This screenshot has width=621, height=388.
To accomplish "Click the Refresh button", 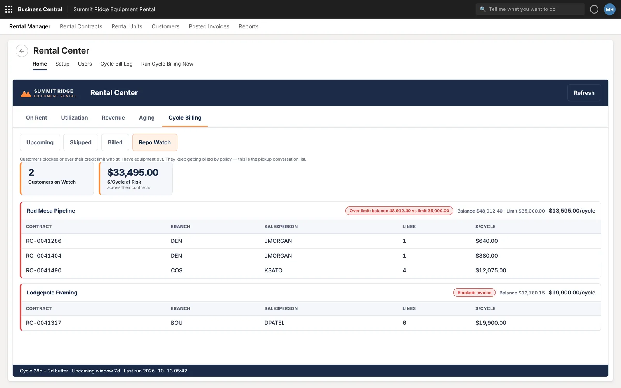I will click(584, 93).
